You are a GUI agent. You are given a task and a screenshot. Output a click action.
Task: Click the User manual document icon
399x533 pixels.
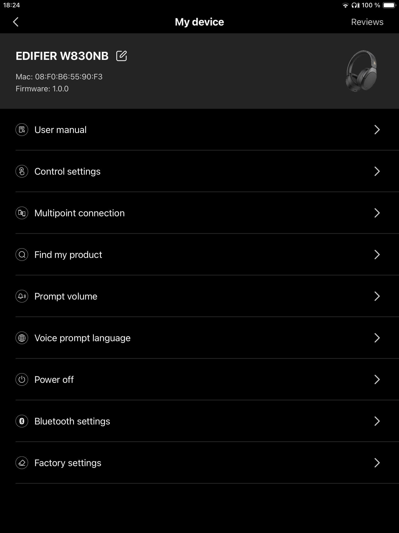(x=22, y=130)
